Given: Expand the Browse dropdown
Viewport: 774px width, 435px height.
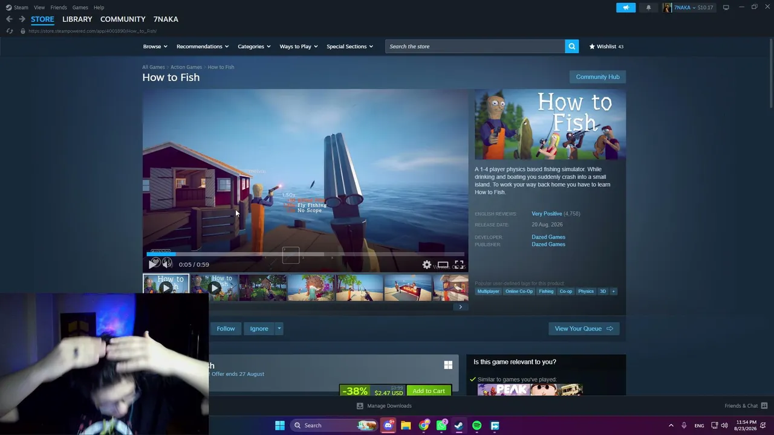Looking at the screenshot, I should tap(156, 47).
